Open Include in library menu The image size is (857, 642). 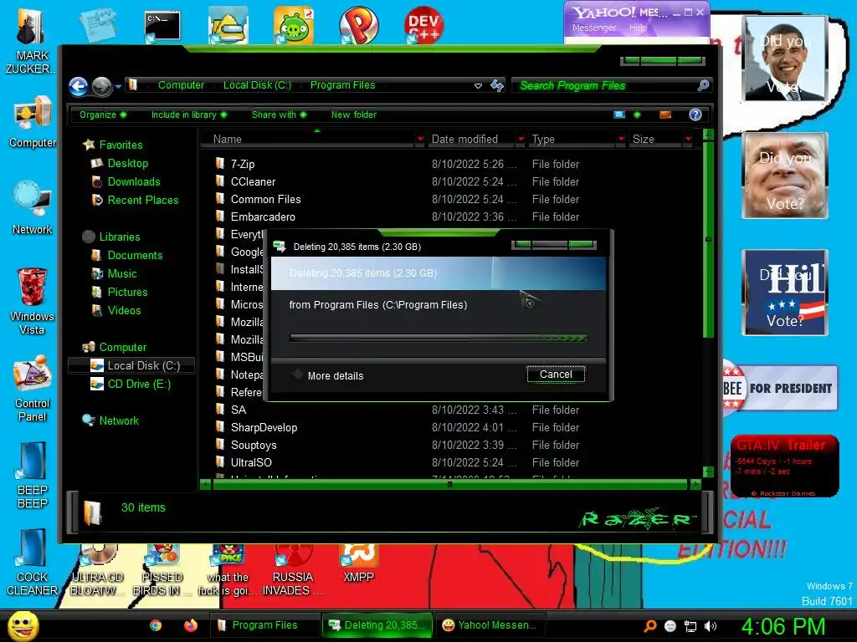pyautogui.click(x=188, y=115)
